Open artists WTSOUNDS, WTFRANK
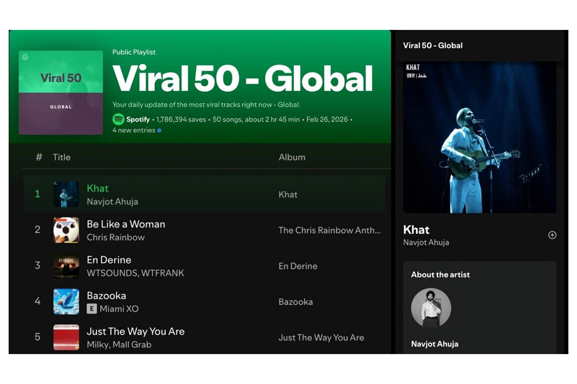This screenshot has width=577, height=384. [135, 273]
